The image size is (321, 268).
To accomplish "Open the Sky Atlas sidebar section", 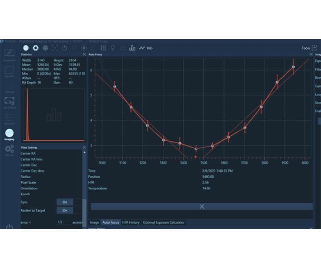I will point(9,72).
